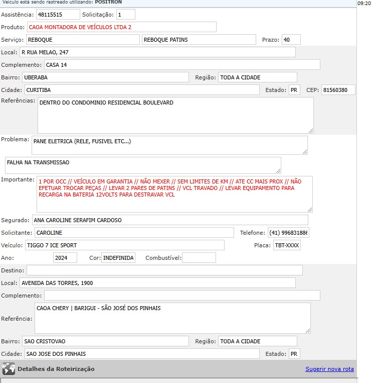The height and width of the screenshot is (383, 373).
Task: Grab the Importante textarea resize handle
Action: click(x=310, y=210)
